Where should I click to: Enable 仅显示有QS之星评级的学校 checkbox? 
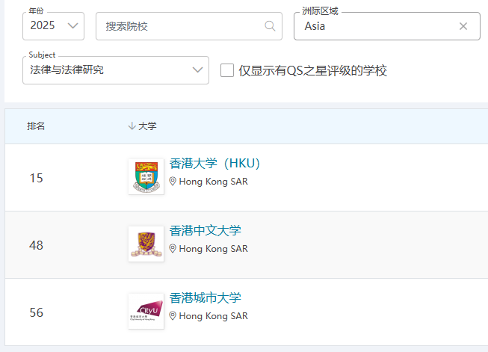coord(228,71)
